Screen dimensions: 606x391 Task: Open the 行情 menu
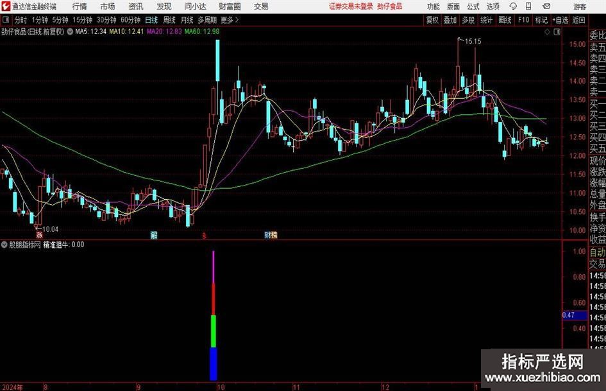click(80, 6)
